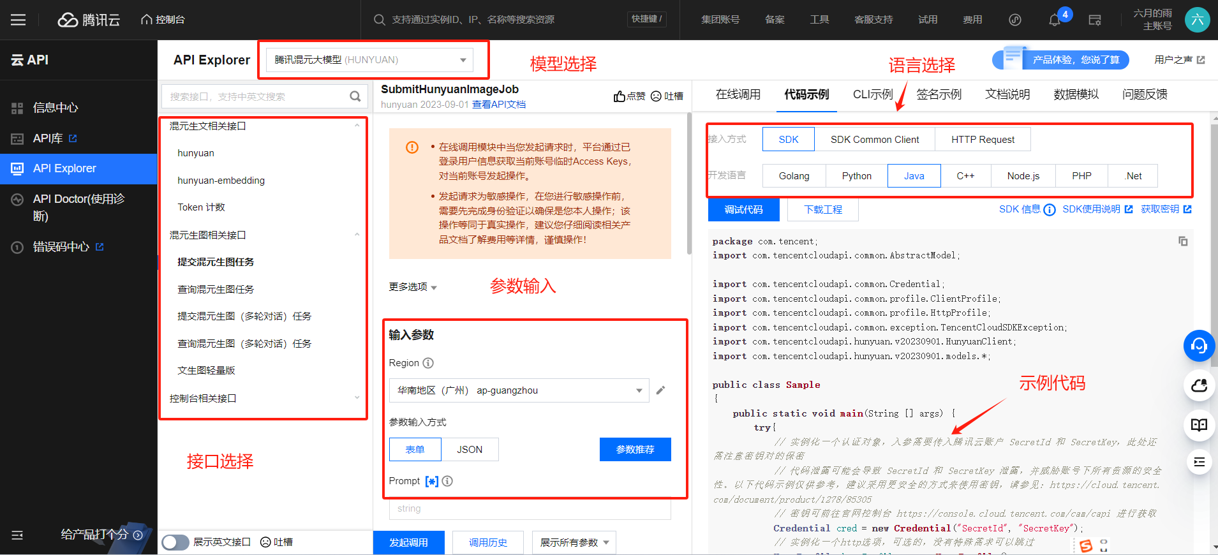
Task: Click the Prompt info icon
Action: (x=447, y=481)
